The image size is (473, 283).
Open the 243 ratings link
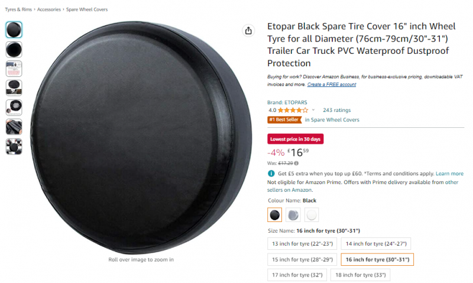(336, 110)
